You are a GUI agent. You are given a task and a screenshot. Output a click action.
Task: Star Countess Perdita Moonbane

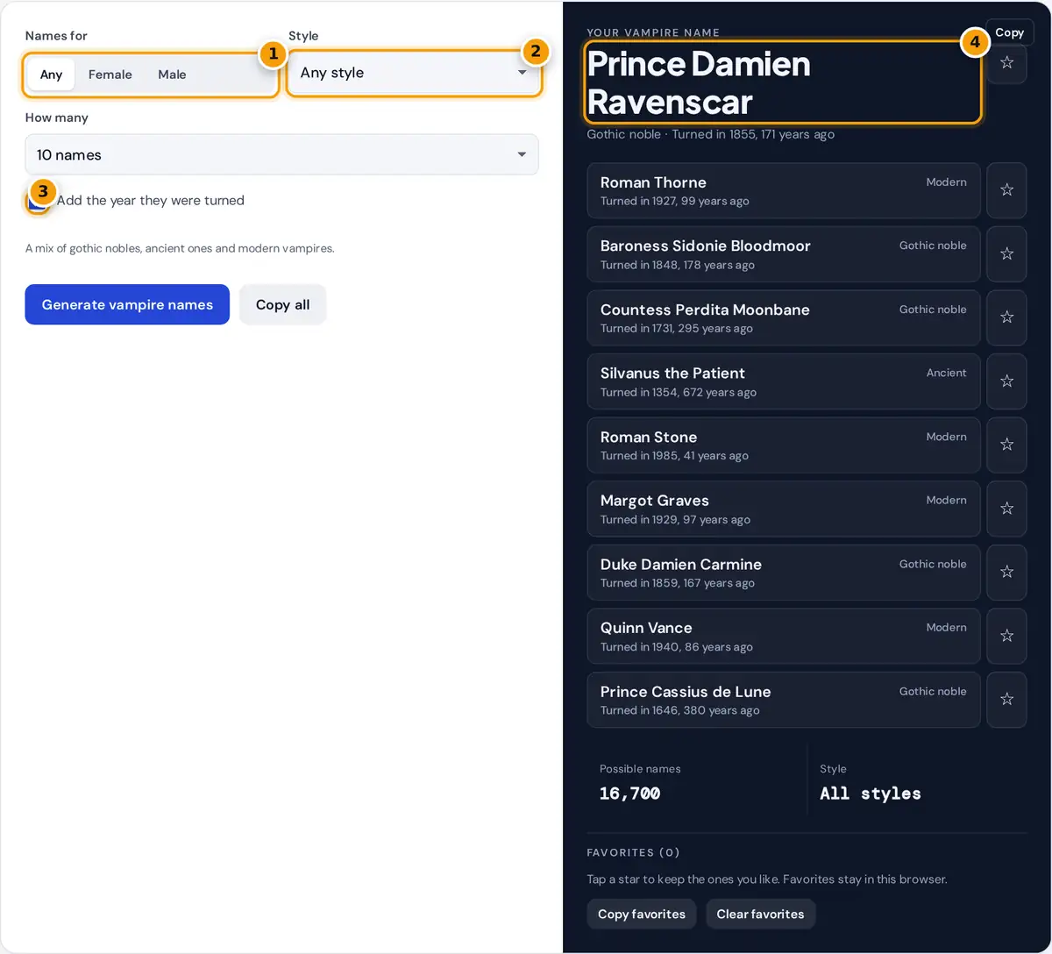point(1006,317)
